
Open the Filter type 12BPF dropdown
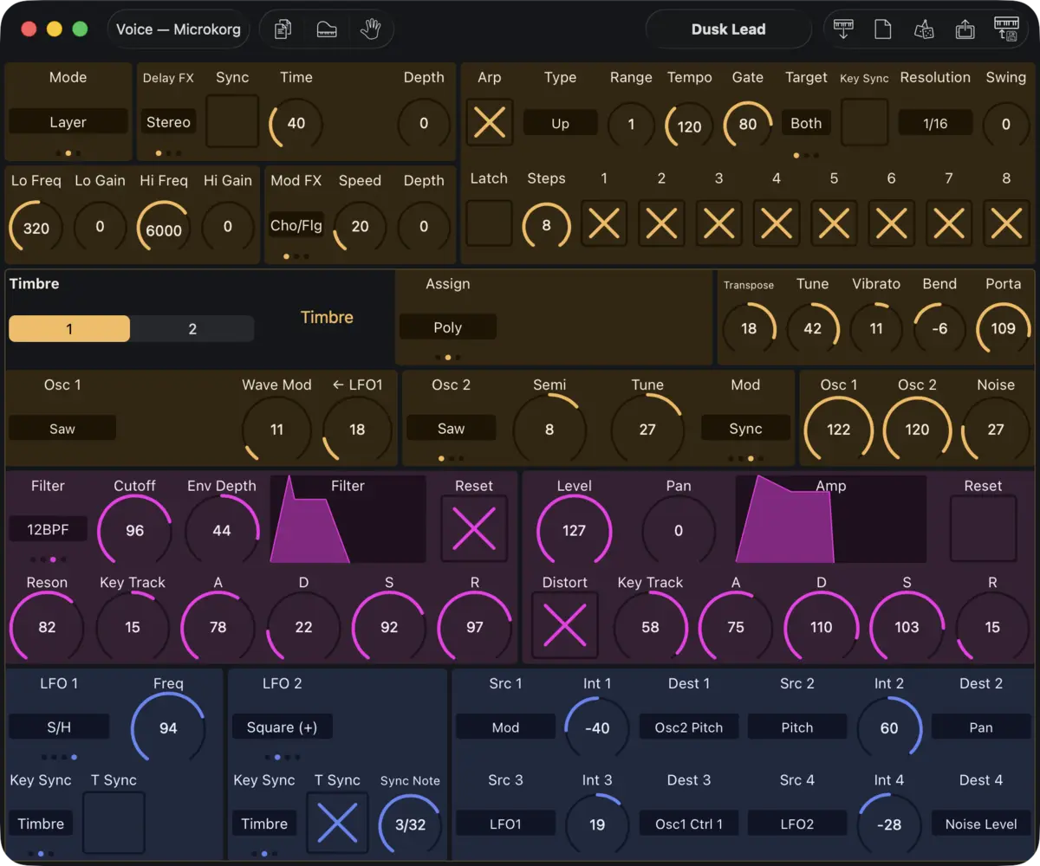pyautogui.click(x=48, y=529)
